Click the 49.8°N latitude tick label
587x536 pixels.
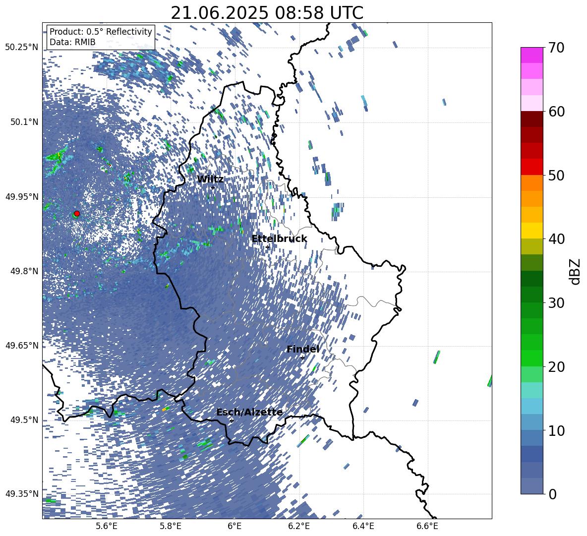point(24,271)
